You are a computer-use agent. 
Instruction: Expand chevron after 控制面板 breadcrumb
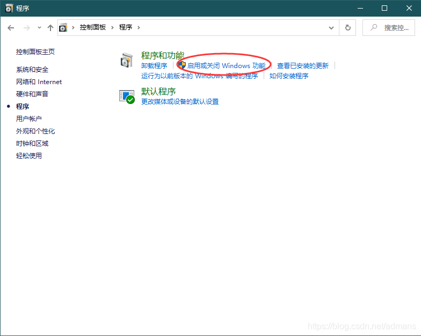(113, 27)
